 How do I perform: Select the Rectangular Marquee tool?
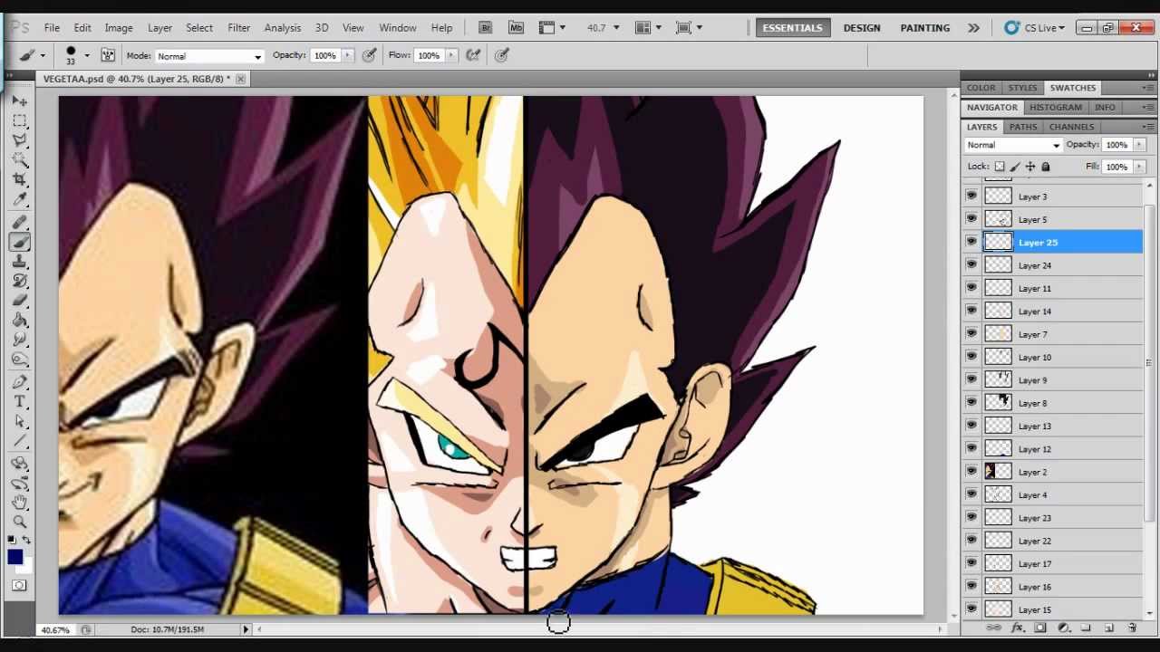[19, 120]
